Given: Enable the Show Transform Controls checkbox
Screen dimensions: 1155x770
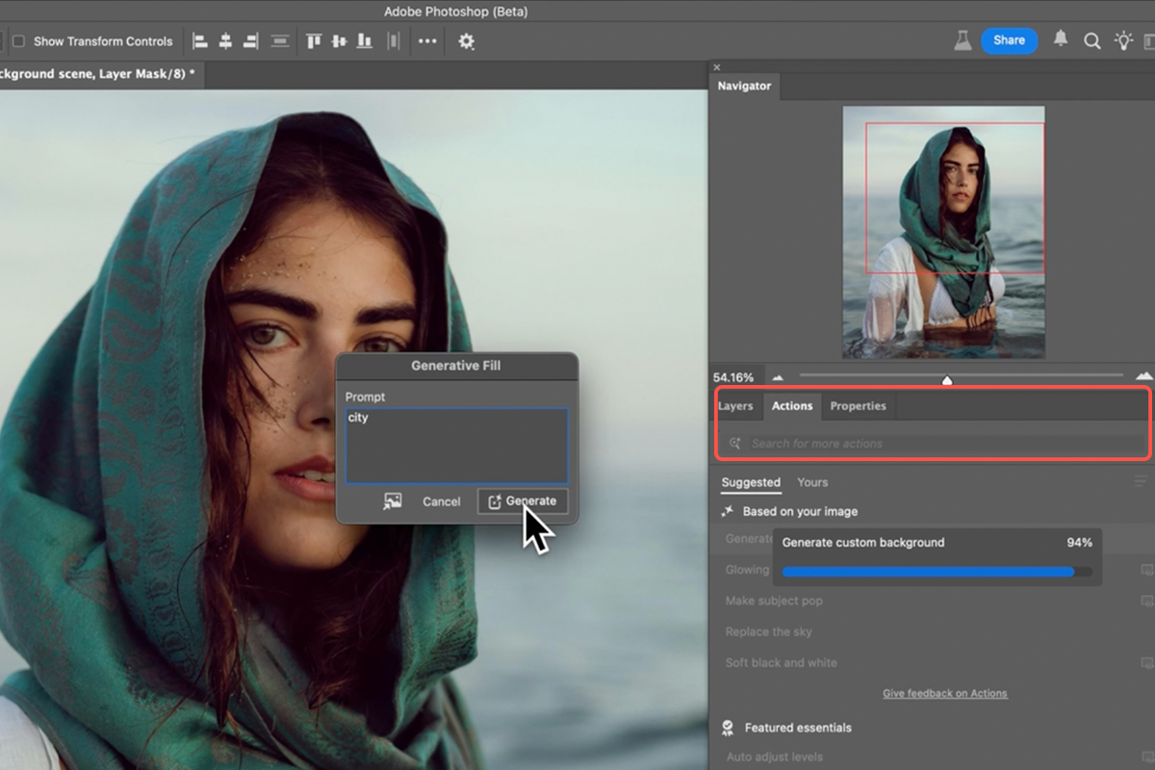Looking at the screenshot, I should click(x=18, y=41).
